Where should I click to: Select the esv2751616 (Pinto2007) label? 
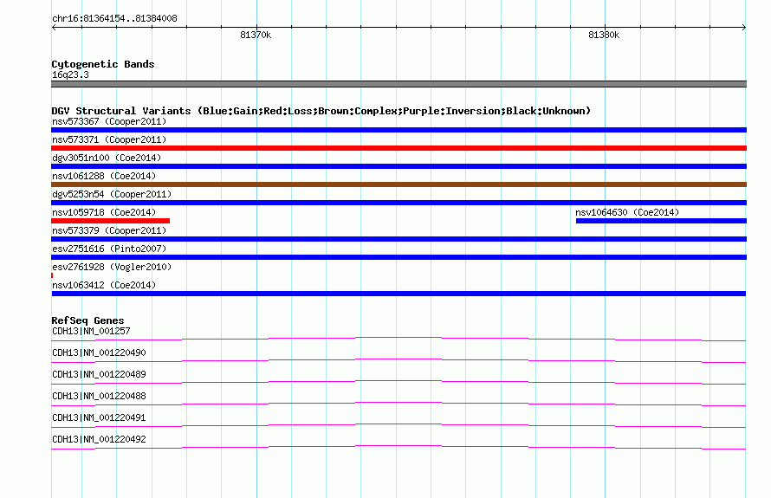pos(109,249)
